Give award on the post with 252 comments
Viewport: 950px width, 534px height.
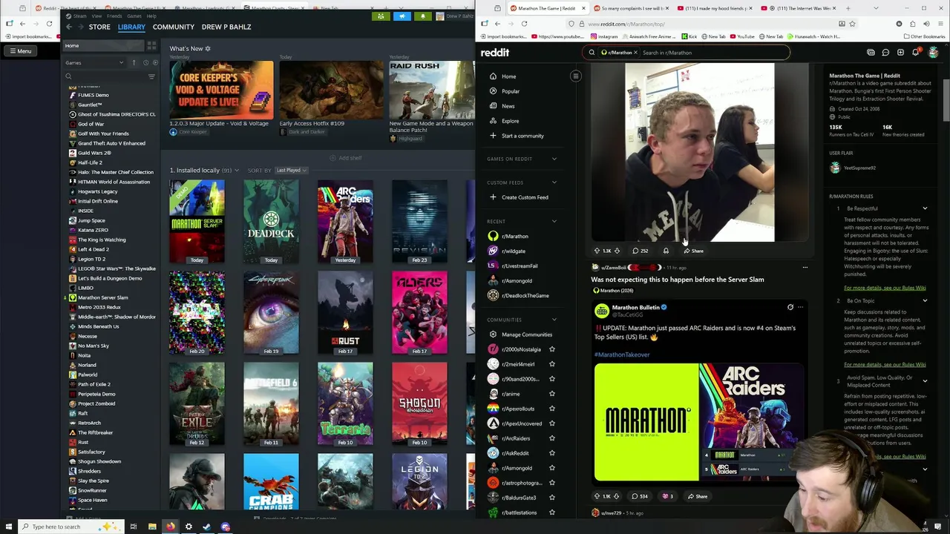point(666,251)
